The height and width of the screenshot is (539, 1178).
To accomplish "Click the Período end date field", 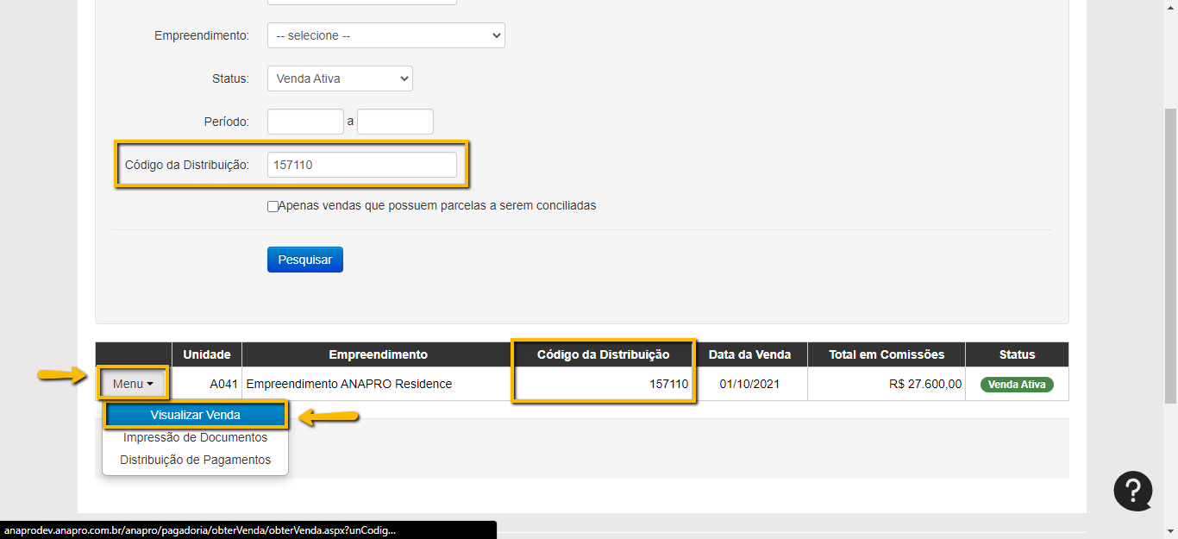I will coord(395,122).
